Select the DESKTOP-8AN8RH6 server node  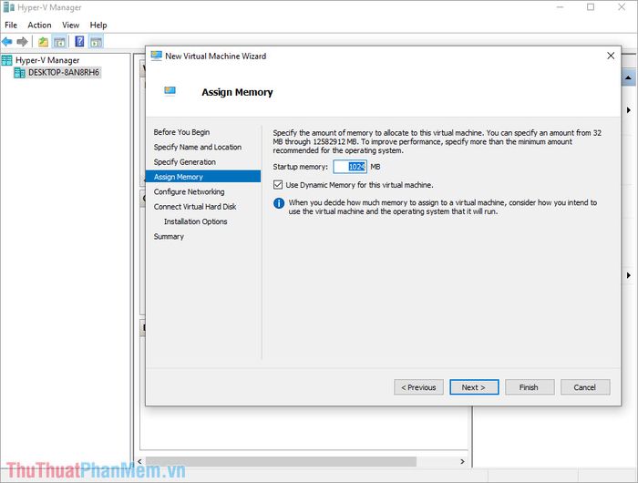tap(64, 72)
